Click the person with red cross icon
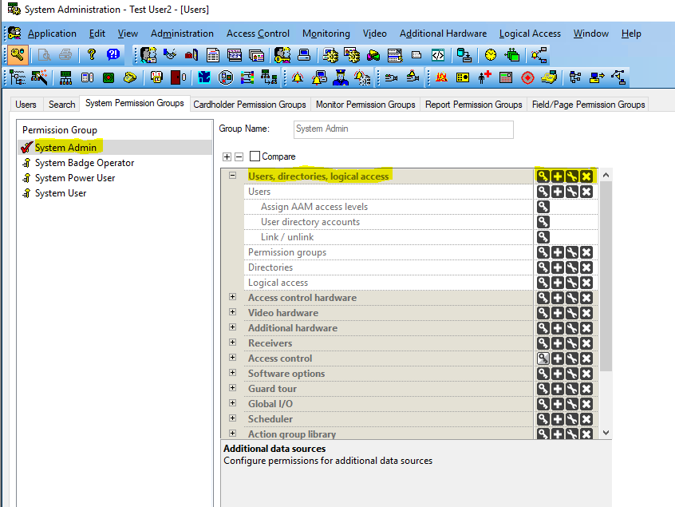Viewport: 675px width, 507px height. tap(484, 77)
